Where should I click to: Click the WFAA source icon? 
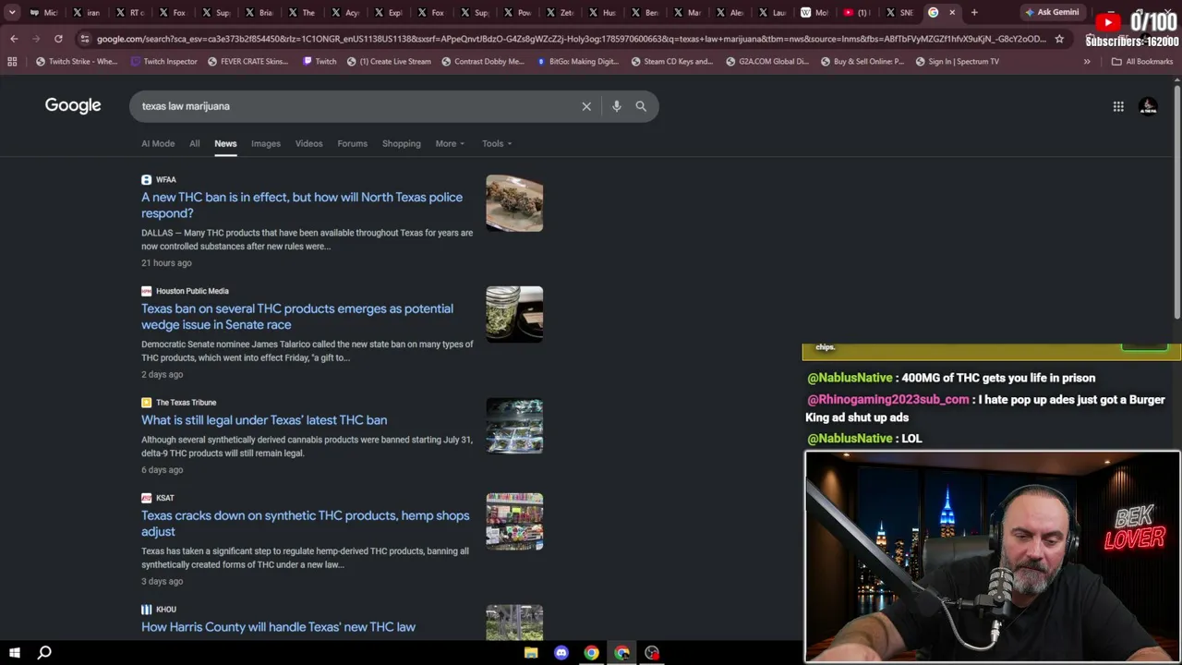(x=146, y=180)
